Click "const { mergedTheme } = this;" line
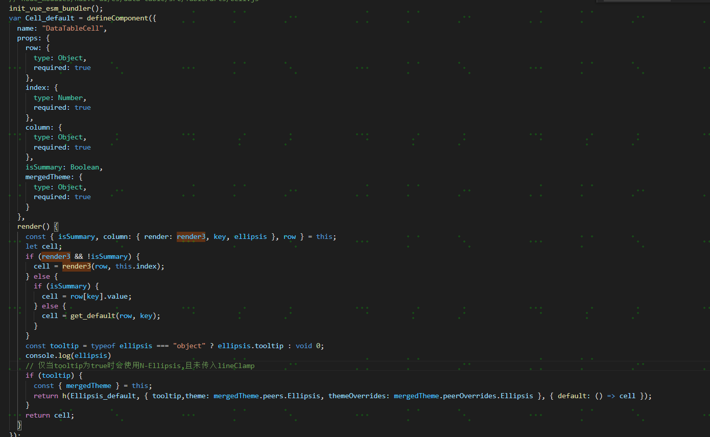Viewport: 710px width, 437px height. (93, 386)
